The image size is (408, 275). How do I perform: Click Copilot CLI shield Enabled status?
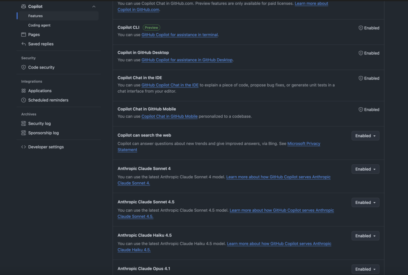coord(369,28)
